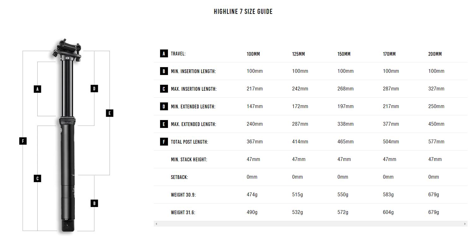Click the F icon beside Total Post Length
Image resolution: width=472 pixels, height=236 pixels.
[x=164, y=142]
